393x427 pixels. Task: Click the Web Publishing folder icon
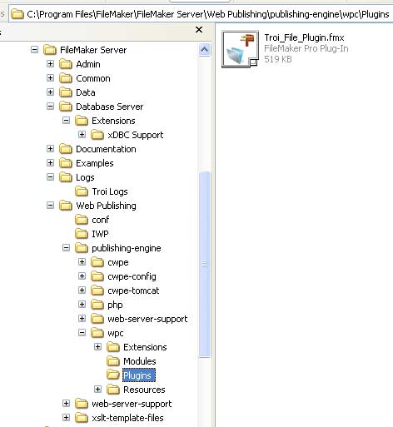pos(66,206)
